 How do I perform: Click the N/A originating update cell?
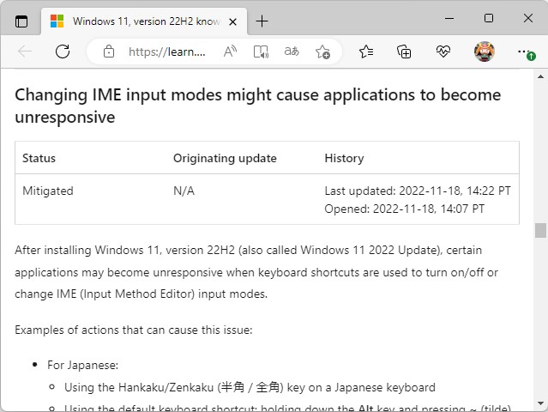click(x=184, y=191)
